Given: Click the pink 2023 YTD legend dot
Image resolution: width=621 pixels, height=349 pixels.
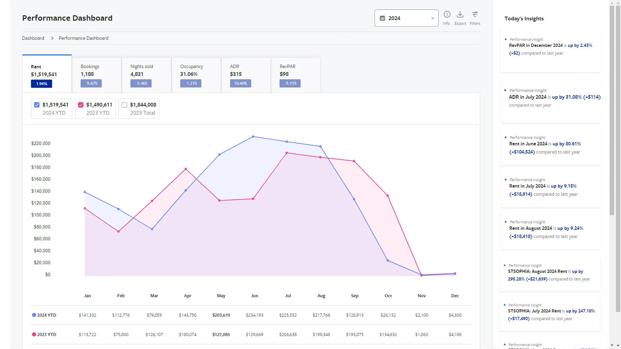Looking at the screenshot, I should 34,334.
